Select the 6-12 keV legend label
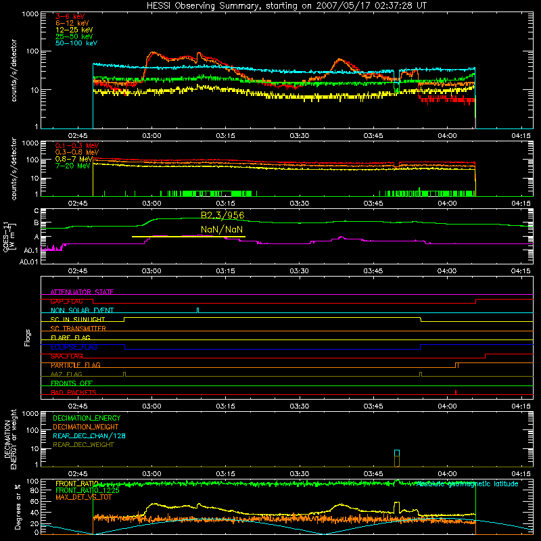This screenshot has width=541, height=541. pos(72,23)
